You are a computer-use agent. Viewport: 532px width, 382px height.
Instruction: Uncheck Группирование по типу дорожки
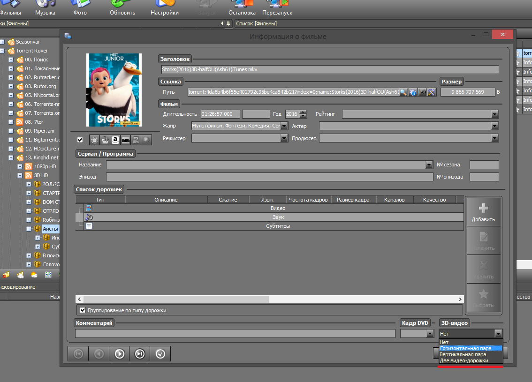click(83, 310)
